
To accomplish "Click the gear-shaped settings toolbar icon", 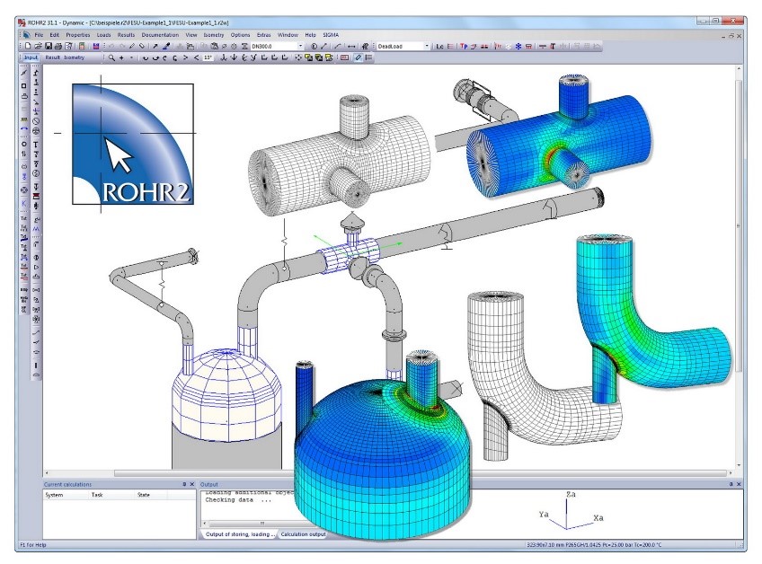I will (x=234, y=46).
